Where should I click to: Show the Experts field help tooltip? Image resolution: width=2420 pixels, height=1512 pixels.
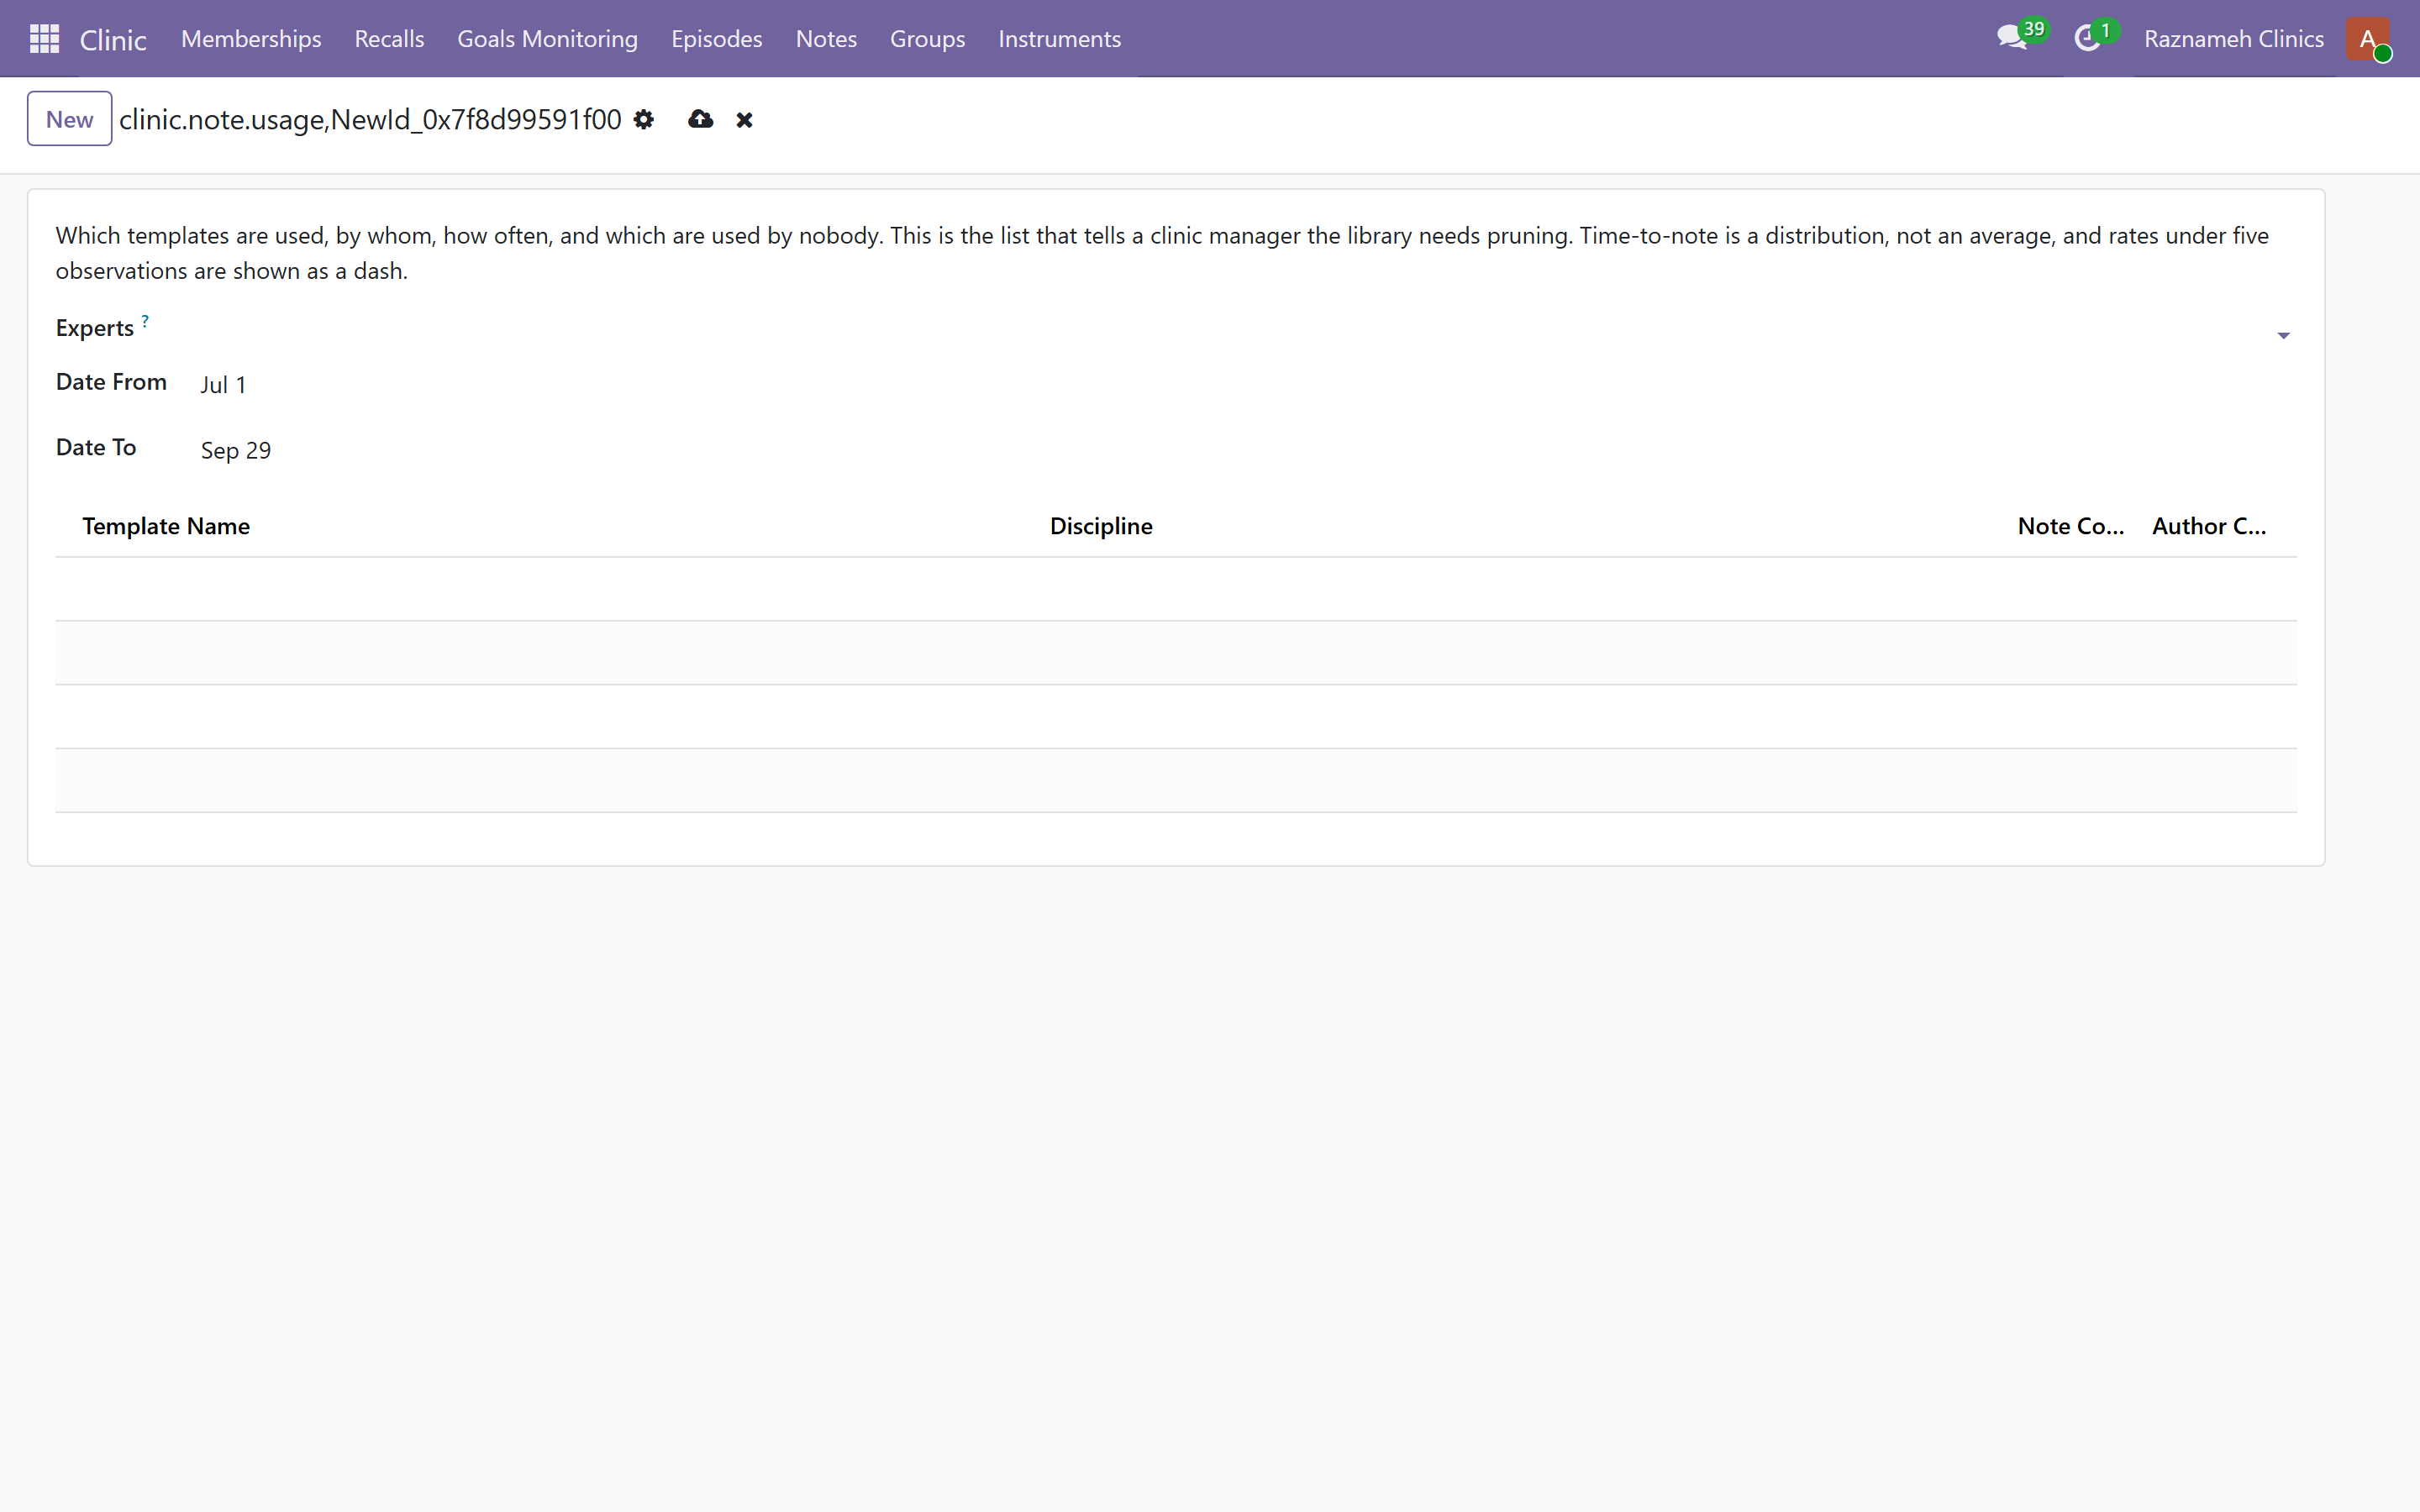coord(145,321)
